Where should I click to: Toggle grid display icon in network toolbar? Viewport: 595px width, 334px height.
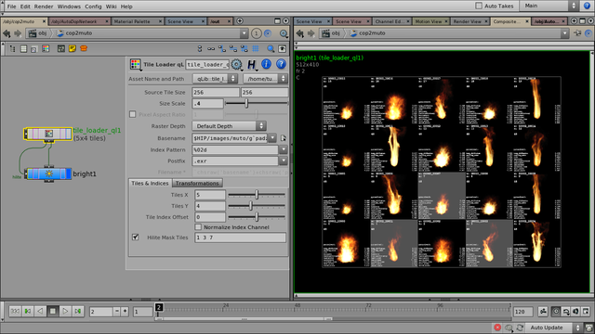pyautogui.click(x=256, y=48)
